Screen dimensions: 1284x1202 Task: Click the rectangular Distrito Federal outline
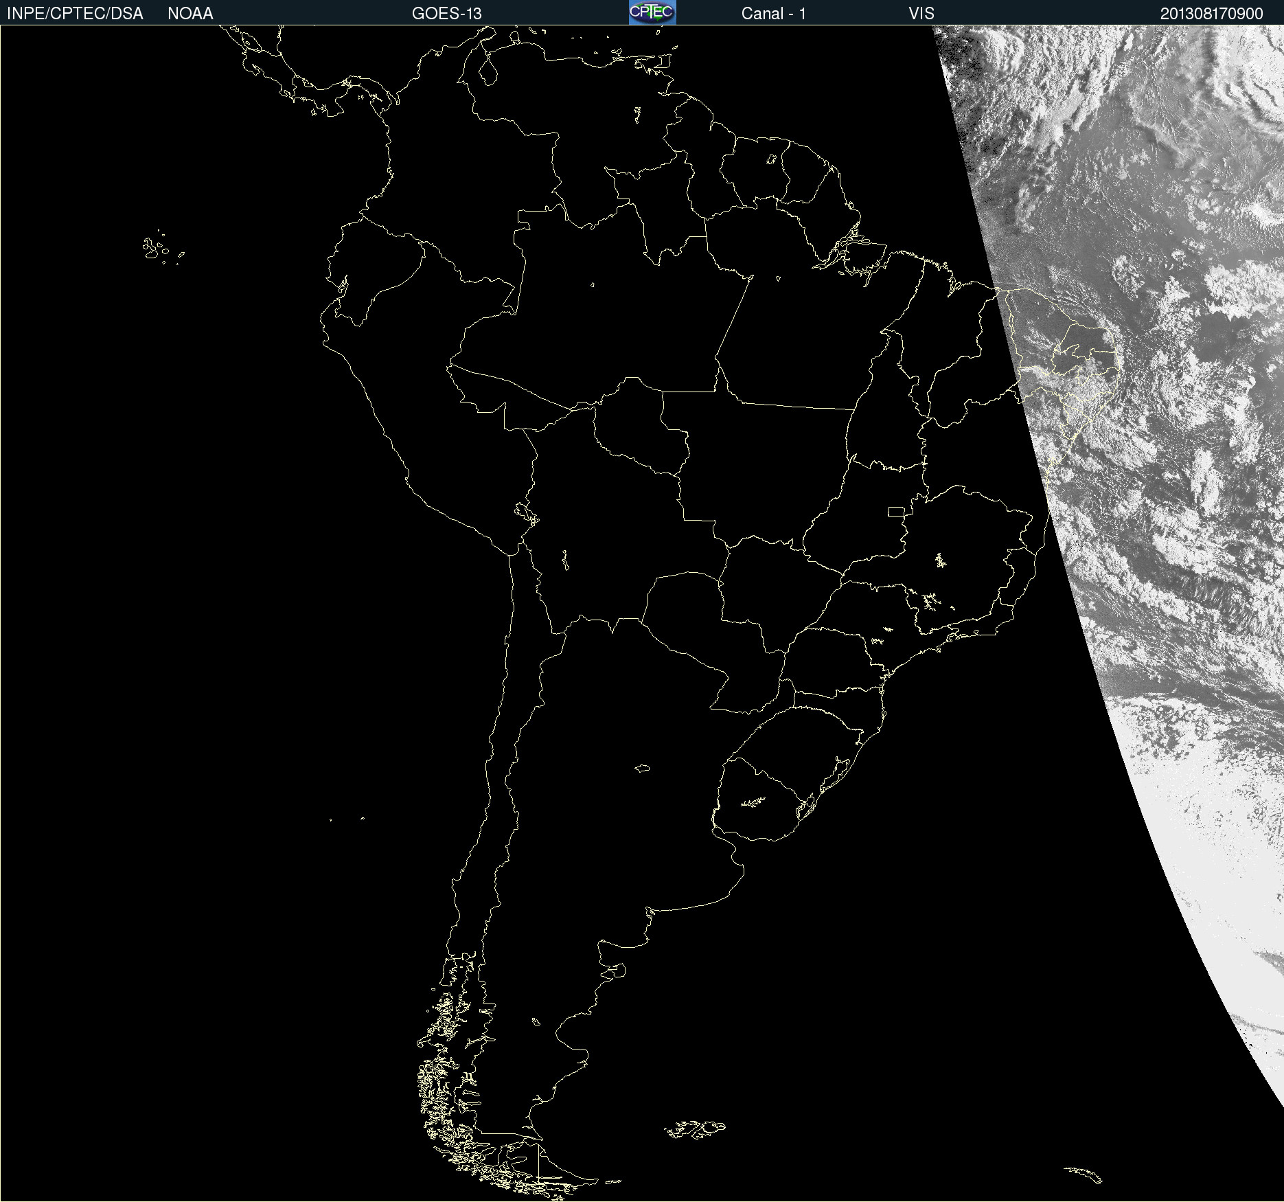pyautogui.click(x=896, y=511)
